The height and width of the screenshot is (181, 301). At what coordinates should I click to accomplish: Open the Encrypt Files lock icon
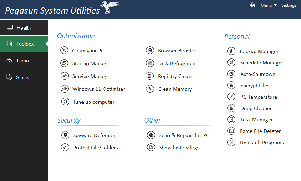tap(231, 86)
